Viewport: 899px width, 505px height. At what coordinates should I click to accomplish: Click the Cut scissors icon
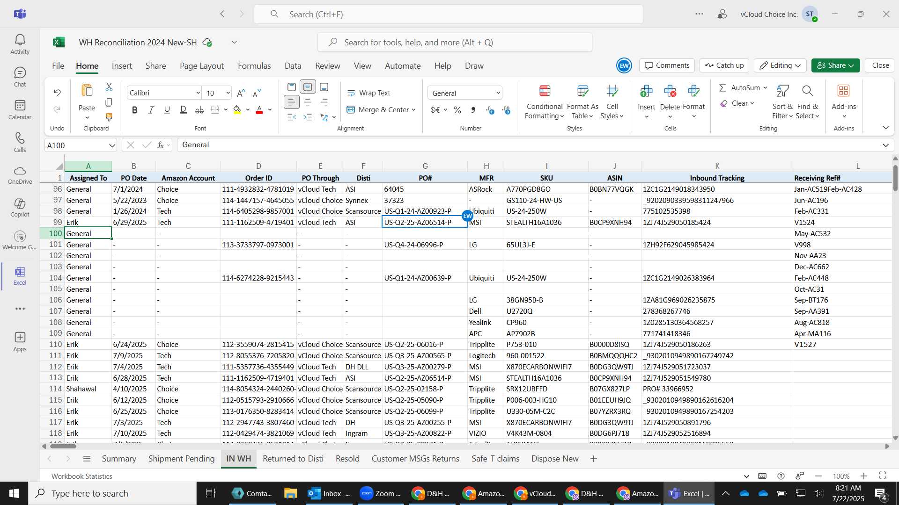click(x=109, y=87)
